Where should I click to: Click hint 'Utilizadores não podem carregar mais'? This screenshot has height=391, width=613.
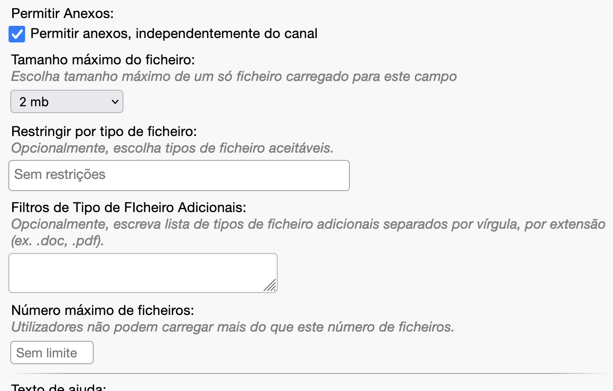pyautogui.click(x=232, y=327)
